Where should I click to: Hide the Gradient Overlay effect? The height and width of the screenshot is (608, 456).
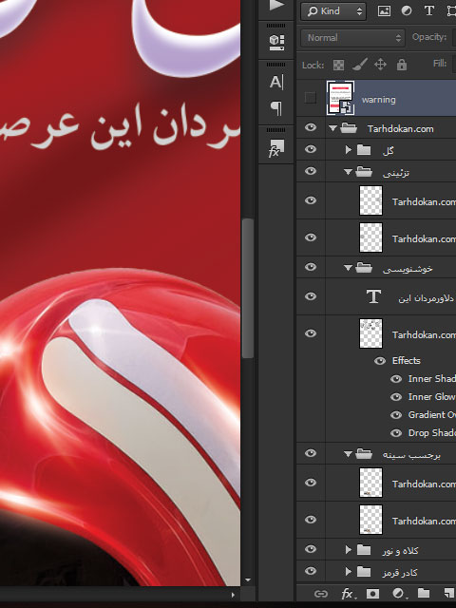tap(396, 415)
